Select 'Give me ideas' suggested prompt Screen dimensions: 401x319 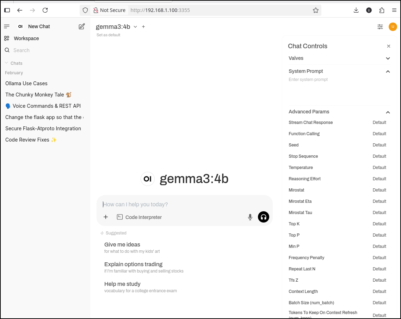(132, 248)
